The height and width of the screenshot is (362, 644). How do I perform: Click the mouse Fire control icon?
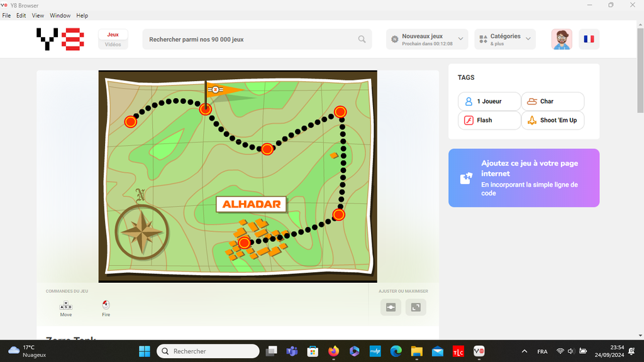(x=106, y=305)
